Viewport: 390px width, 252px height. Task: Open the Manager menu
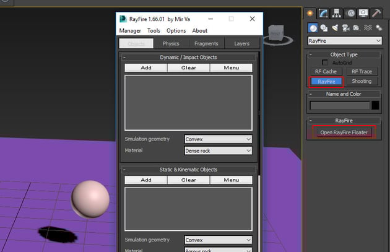pos(130,30)
